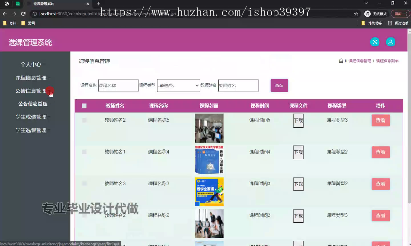Open the classroom cover image of 课程名称5
Image resolution: width=411 pixels, height=246 pixels.
(x=209, y=128)
